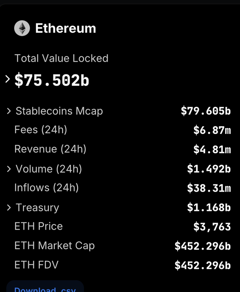
Task: Click the Revenue (24h) row label
Action: pyautogui.click(x=50, y=149)
